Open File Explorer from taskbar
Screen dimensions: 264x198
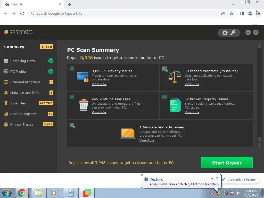point(39,193)
